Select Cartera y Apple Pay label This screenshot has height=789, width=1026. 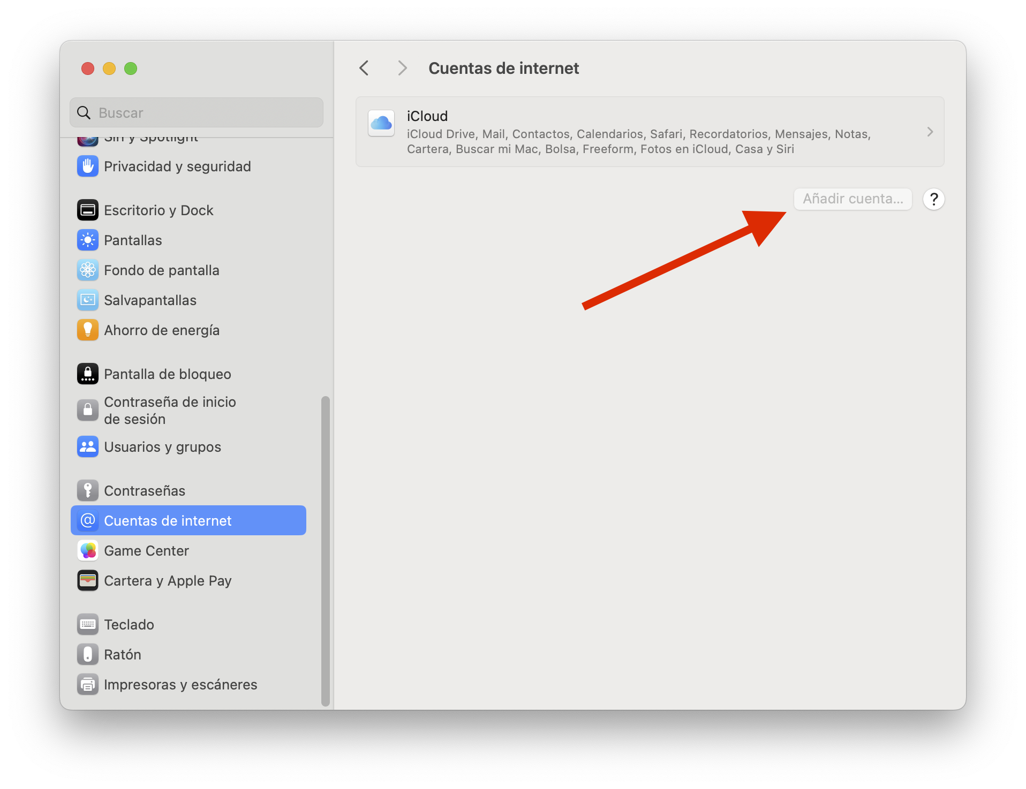click(168, 581)
